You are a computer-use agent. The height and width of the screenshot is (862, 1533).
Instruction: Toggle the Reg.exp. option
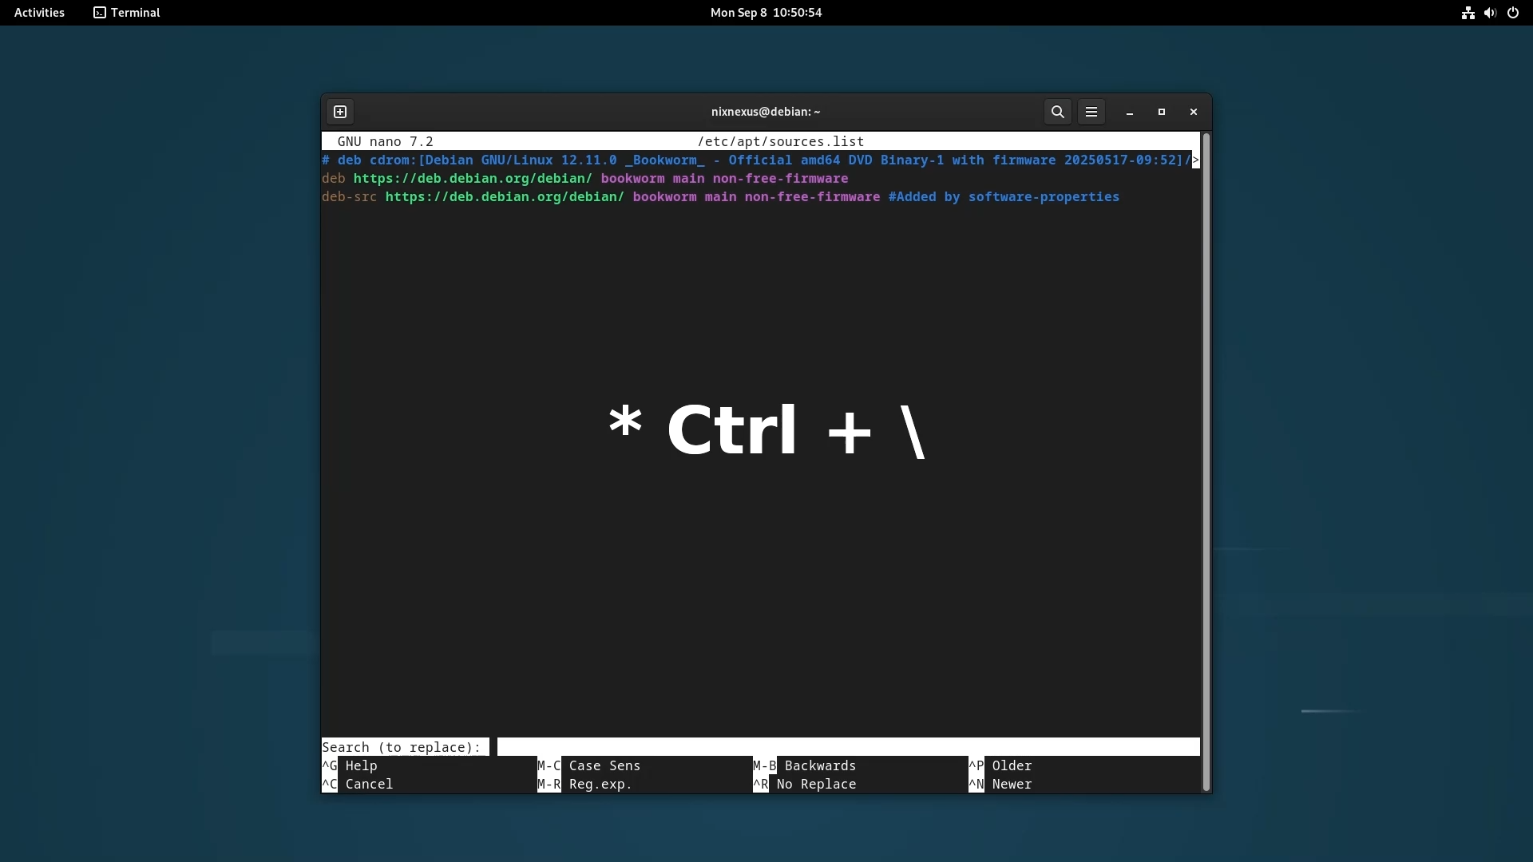(600, 784)
